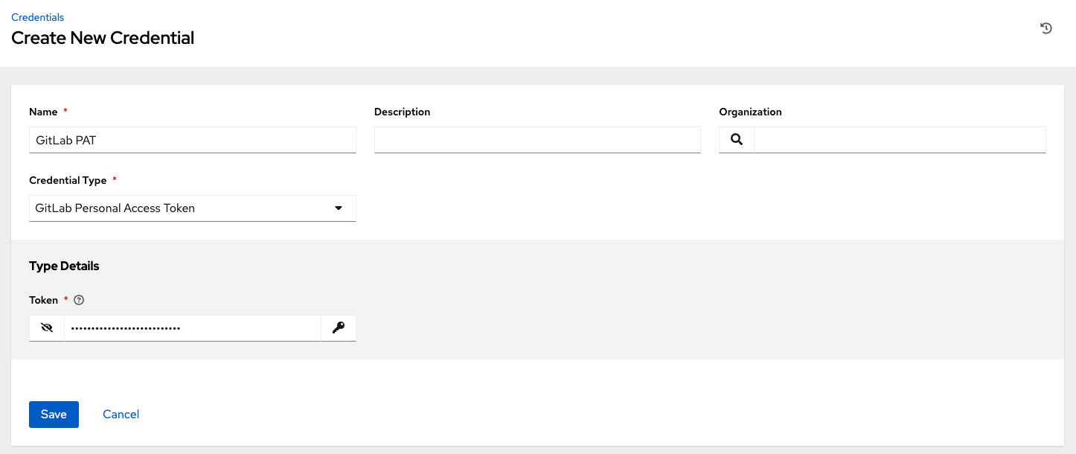This screenshot has width=1076, height=454.
Task: Click the Save button
Action: coord(54,415)
